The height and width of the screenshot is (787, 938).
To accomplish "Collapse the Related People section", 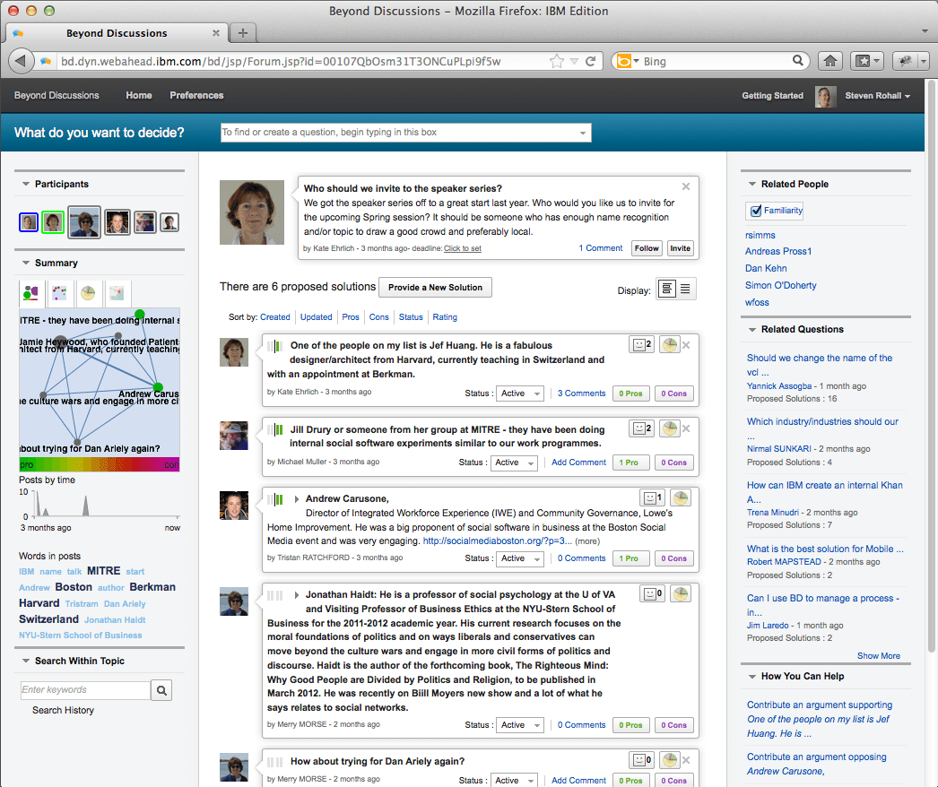I will tap(752, 184).
